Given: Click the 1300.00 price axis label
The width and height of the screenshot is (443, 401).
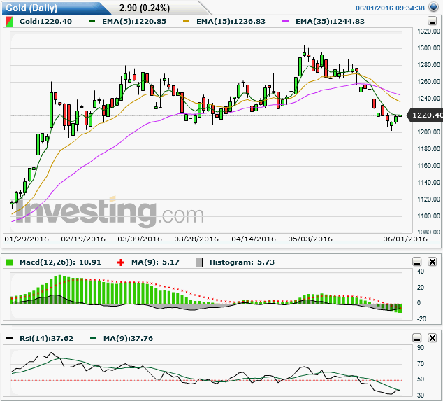Looking at the screenshot, I should [428, 48].
